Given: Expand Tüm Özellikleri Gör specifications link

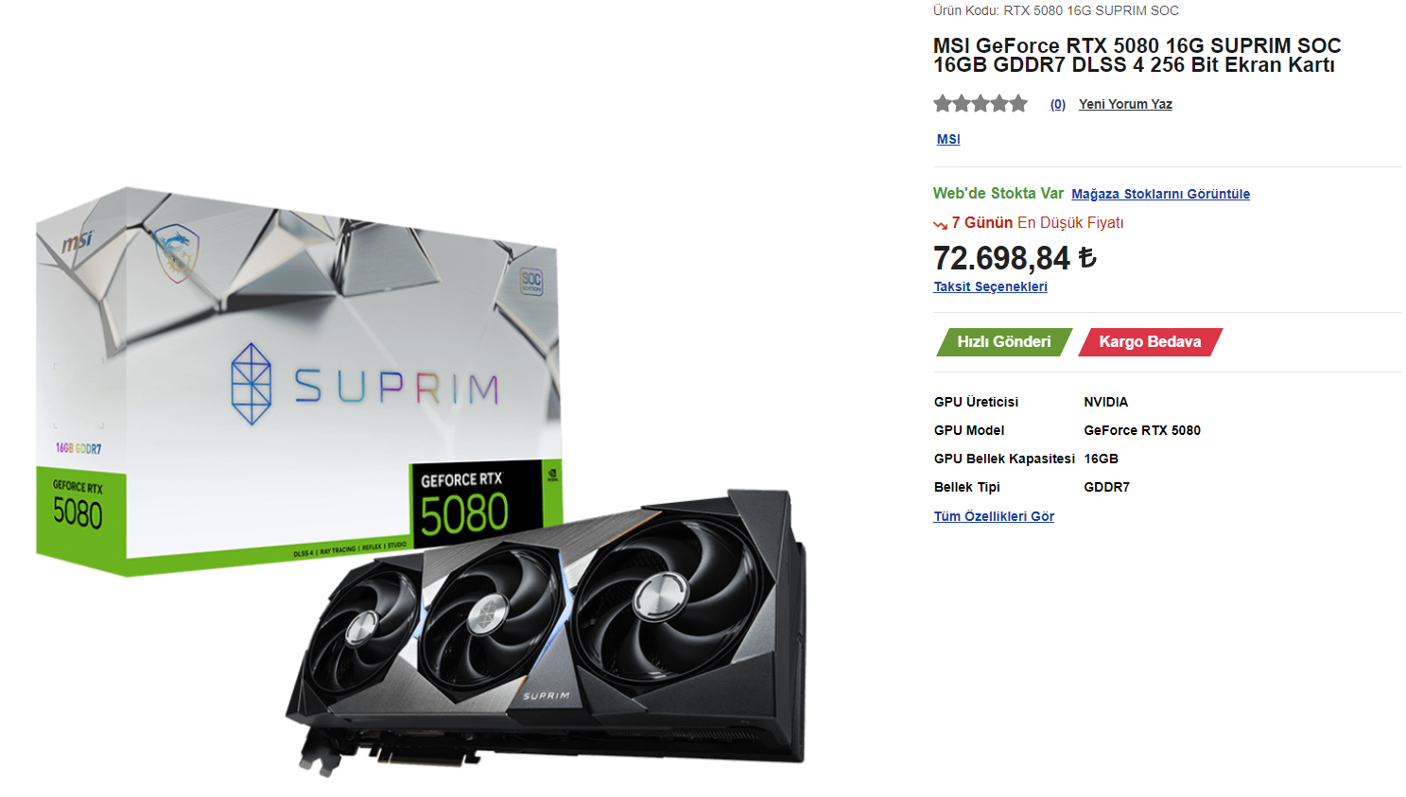Looking at the screenshot, I should (994, 516).
